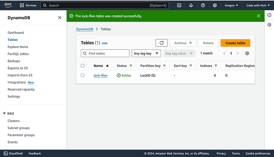This screenshot has width=274, height=157.
Task: Dismiss the table created success banner
Action: tap(259, 16)
